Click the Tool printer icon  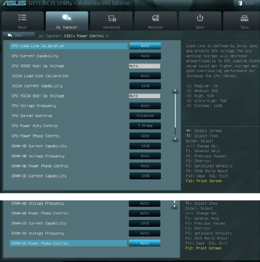[x=244, y=18]
